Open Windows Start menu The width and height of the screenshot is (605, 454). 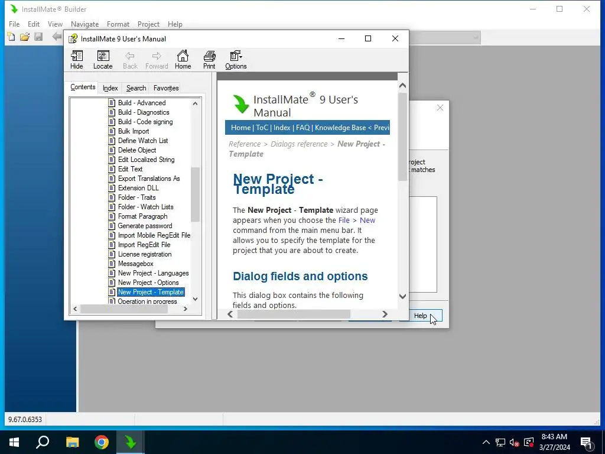(x=14, y=442)
